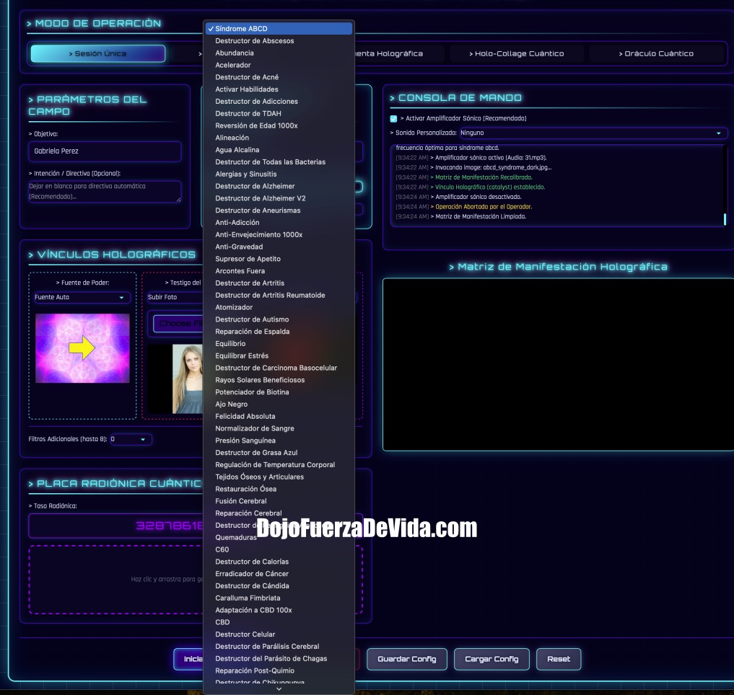This screenshot has height=695, width=734.
Task: Click the Cargar Config button
Action: [x=491, y=659]
